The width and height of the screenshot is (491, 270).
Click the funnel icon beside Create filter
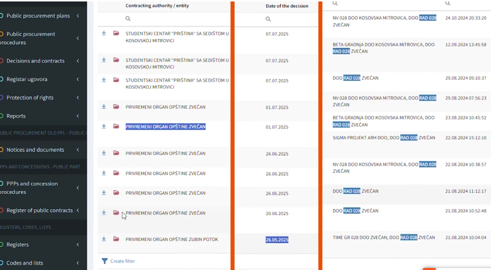[104, 261]
